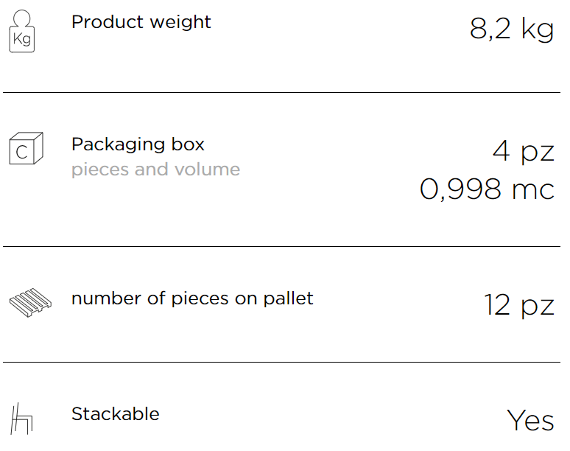Click the 12 pz pallet value

(519, 306)
